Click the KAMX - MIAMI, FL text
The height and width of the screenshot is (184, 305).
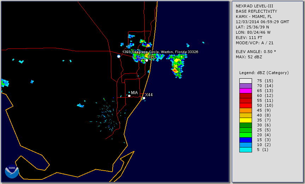click(254, 17)
